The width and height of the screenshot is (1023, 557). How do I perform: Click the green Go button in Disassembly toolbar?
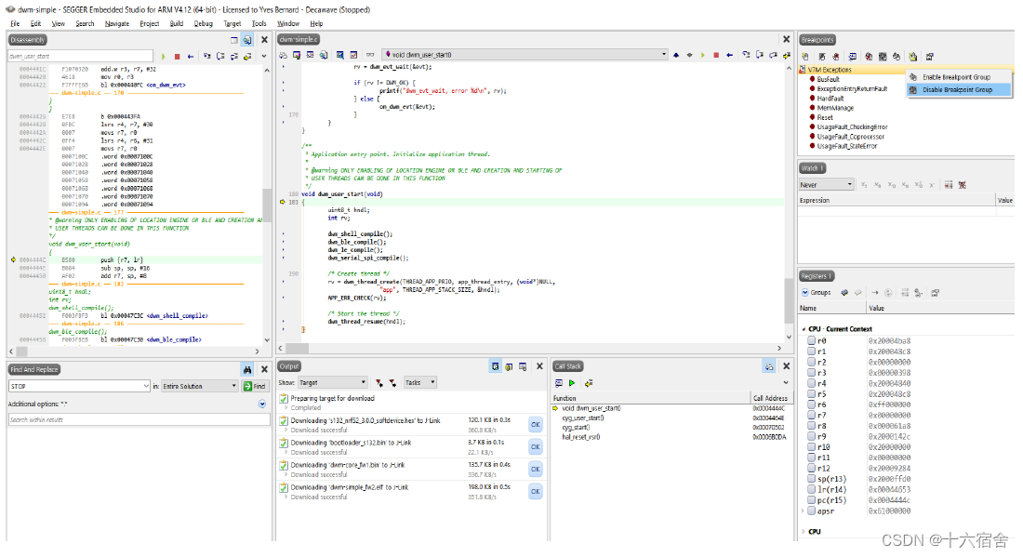coord(164,57)
